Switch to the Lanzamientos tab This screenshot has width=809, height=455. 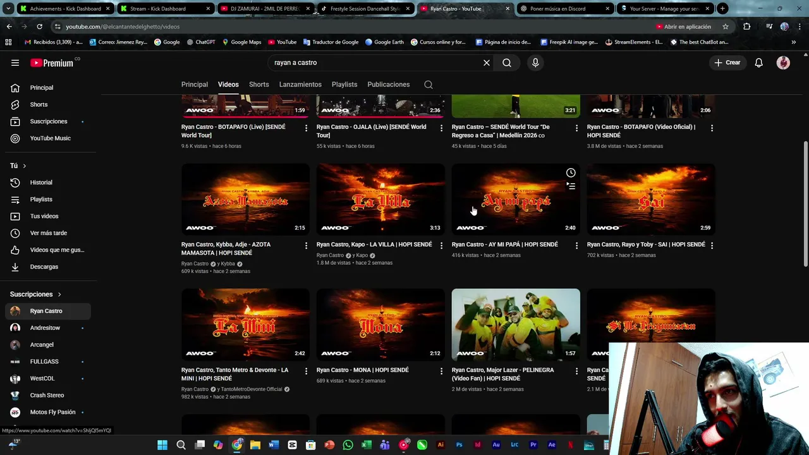(300, 85)
